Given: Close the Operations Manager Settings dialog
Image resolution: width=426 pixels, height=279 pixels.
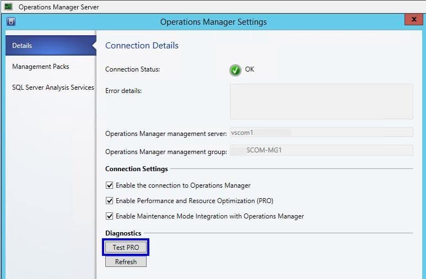Looking at the screenshot, I should pyautogui.click(x=414, y=19).
